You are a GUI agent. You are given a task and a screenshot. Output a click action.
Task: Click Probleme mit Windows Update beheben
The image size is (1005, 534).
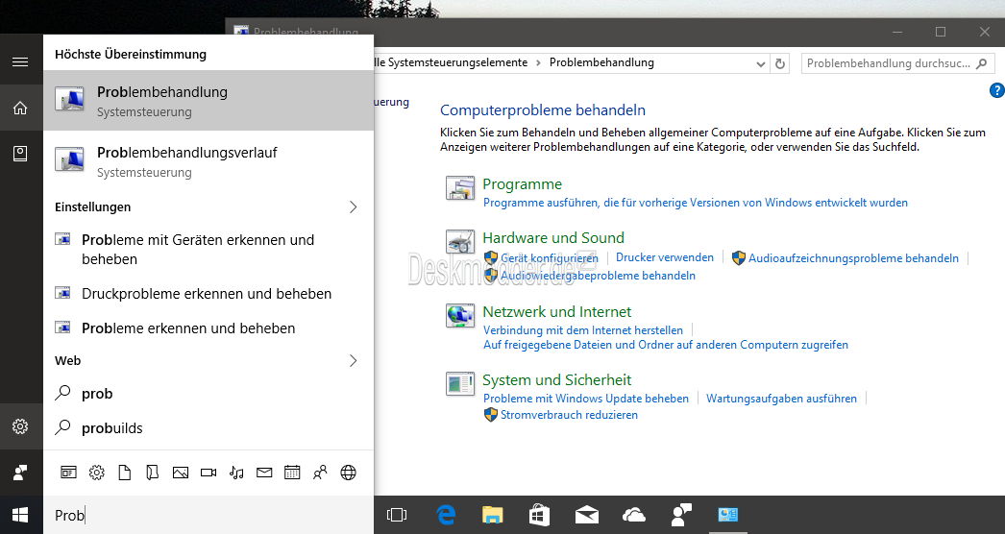click(586, 399)
